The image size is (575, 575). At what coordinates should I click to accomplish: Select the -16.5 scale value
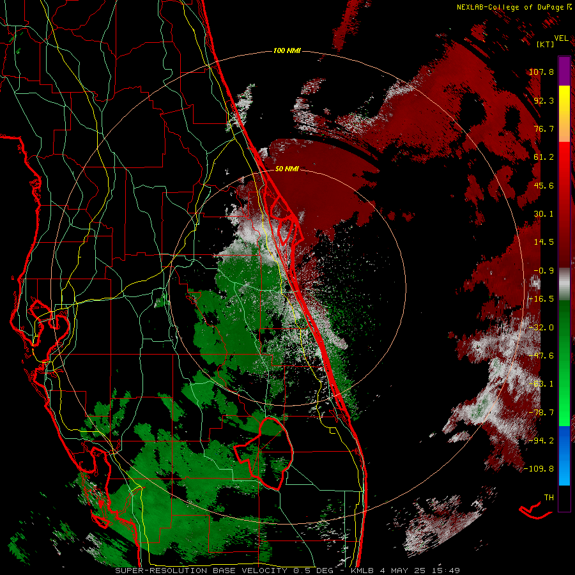pyautogui.click(x=541, y=299)
